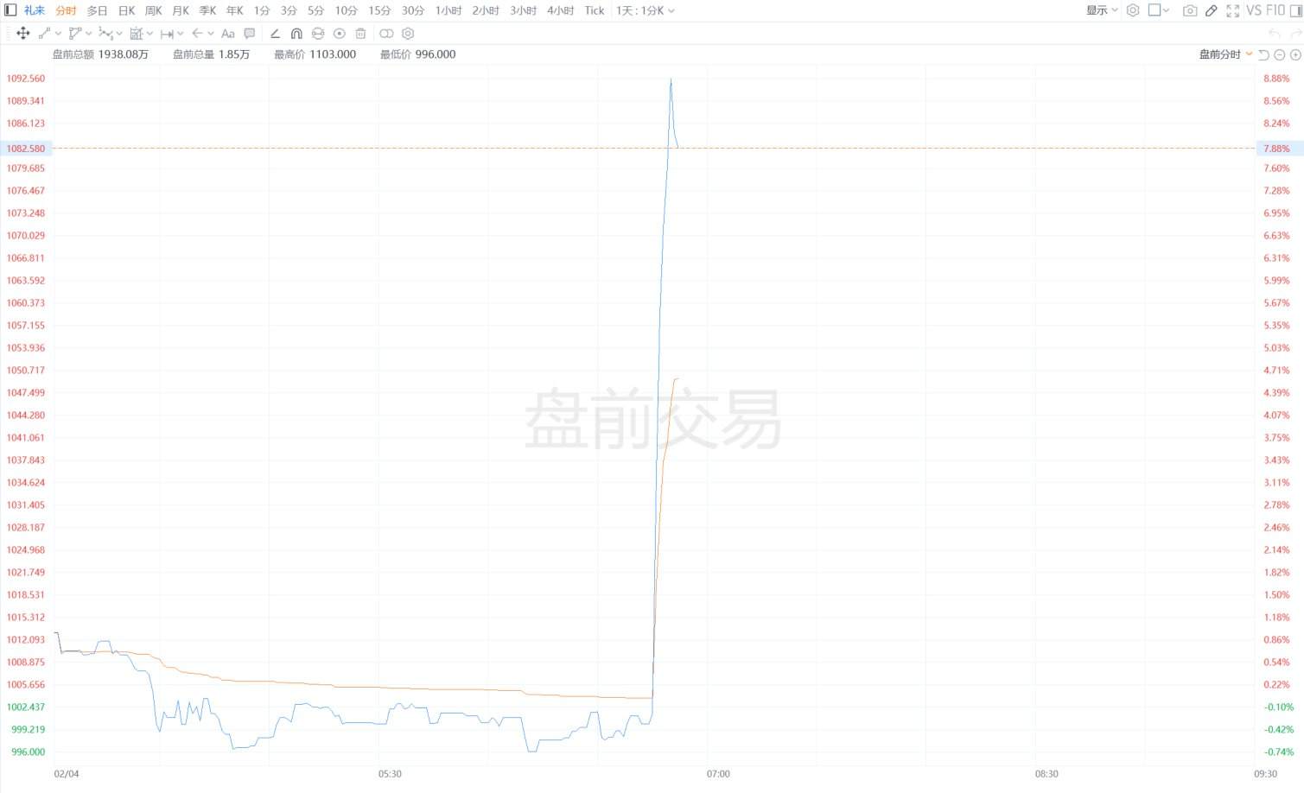Take a chart screenshot with camera icon
This screenshot has height=793, width=1304.
(1190, 10)
